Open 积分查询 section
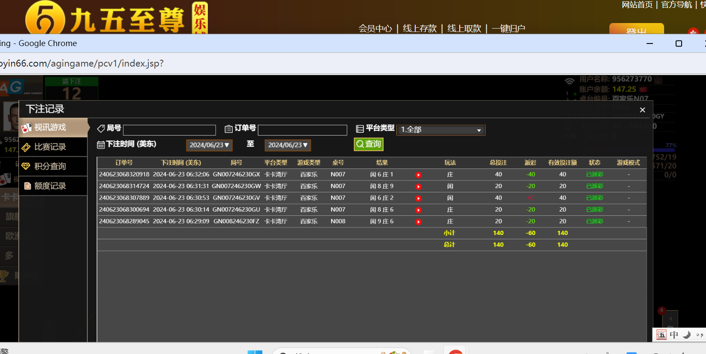 pyautogui.click(x=50, y=166)
